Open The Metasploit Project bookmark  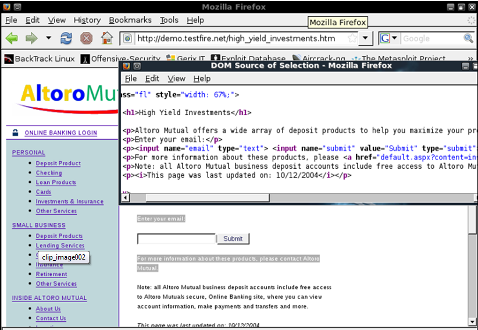[398, 59]
